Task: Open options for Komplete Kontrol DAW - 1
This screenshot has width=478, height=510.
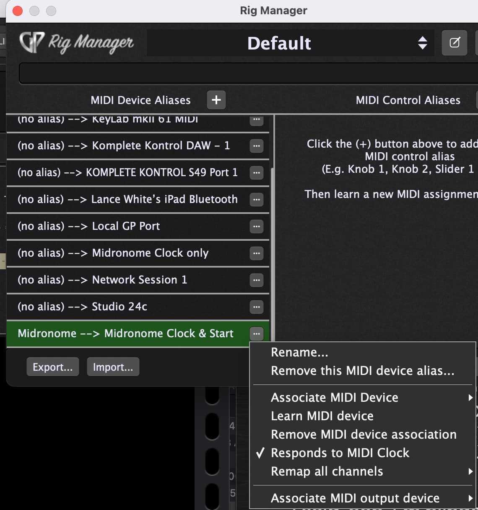Action: click(256, 146)
